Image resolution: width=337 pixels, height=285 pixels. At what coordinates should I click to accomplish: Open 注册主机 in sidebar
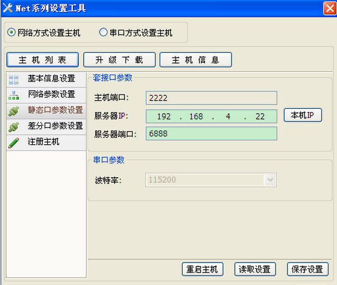click(x=46, y=142)
